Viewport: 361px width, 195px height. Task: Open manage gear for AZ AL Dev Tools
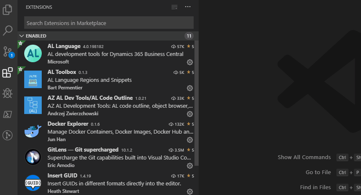coord(190,114)
